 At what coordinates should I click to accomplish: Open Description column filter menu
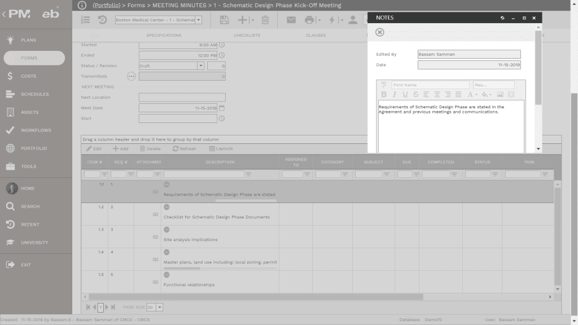click(248, 174)
